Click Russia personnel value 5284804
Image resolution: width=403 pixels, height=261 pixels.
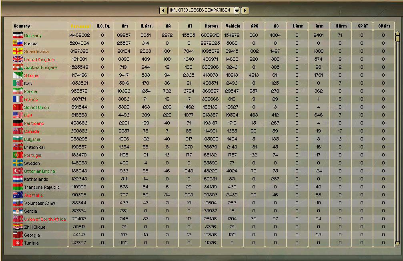[x=79, y=43]
